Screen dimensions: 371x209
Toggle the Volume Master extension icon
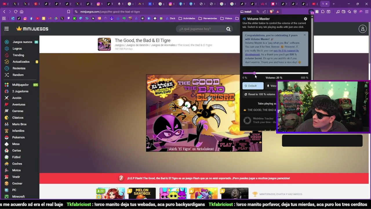tap(311, 12)
